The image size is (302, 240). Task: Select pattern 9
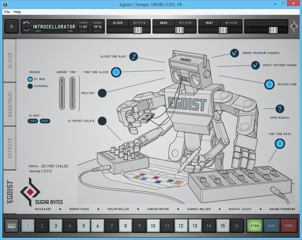(139, 225)
